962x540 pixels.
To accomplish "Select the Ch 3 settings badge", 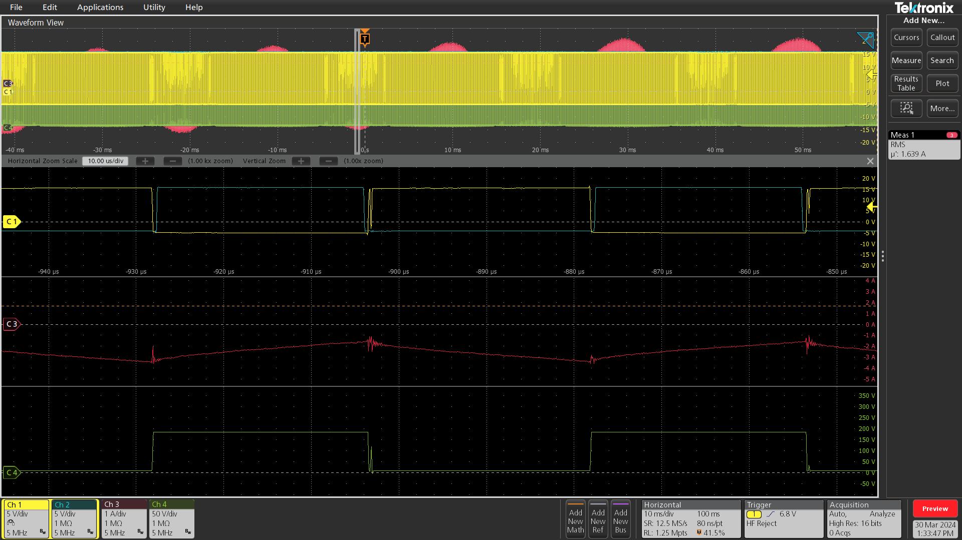I will [123, 518].
